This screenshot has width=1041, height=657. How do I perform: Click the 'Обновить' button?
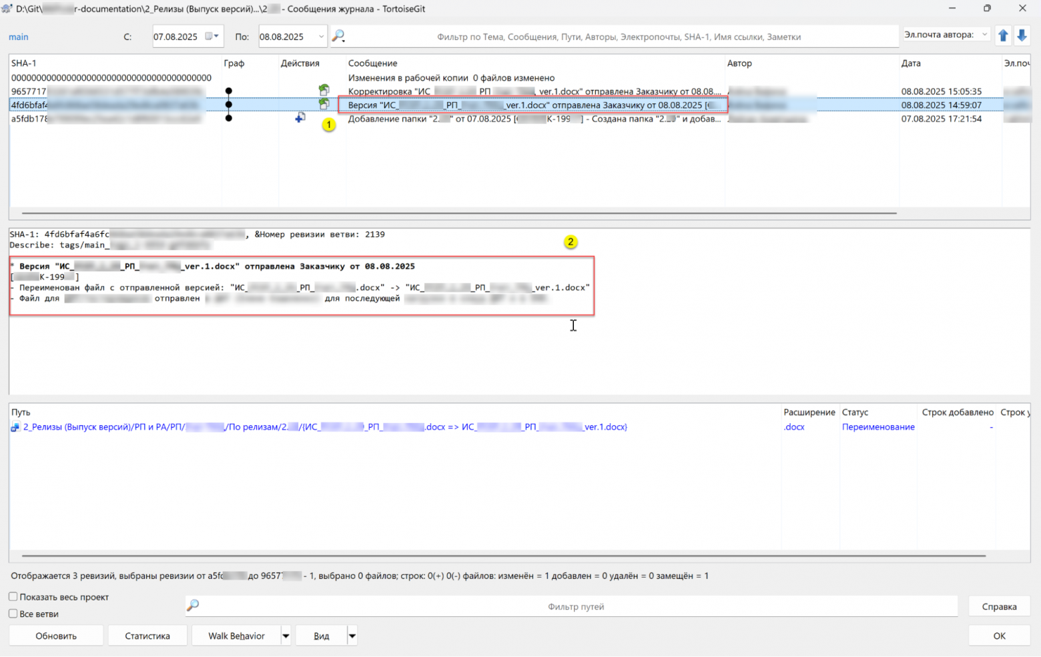(56, 636)
